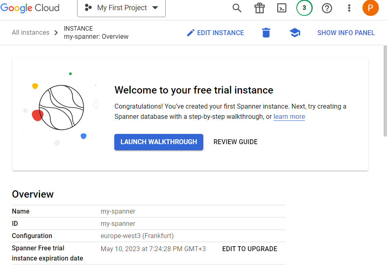This screenshot has width=387, height=274.
Task: Click the gift free trial icon
Action: tap(259, 8)
